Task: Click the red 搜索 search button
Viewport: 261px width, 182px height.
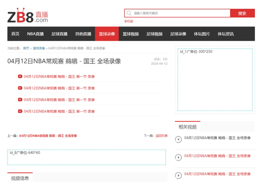Action: 242,13
